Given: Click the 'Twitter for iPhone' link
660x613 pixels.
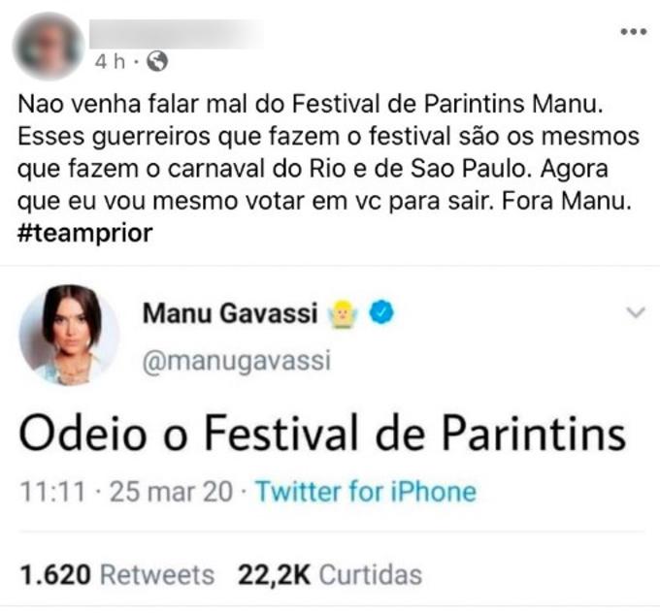Looking at the screenshot, I should tap(366, 492).
